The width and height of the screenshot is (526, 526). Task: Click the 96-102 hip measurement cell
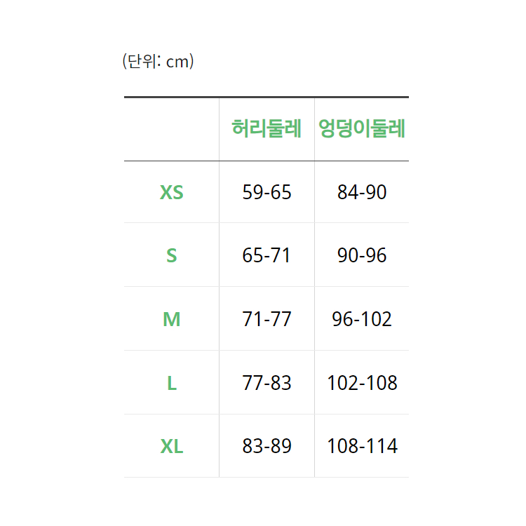click(362, 320)
